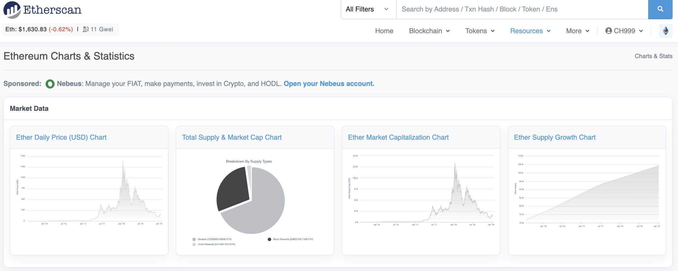Click the supply breakdown pie chart

click(x=251, y=200)
